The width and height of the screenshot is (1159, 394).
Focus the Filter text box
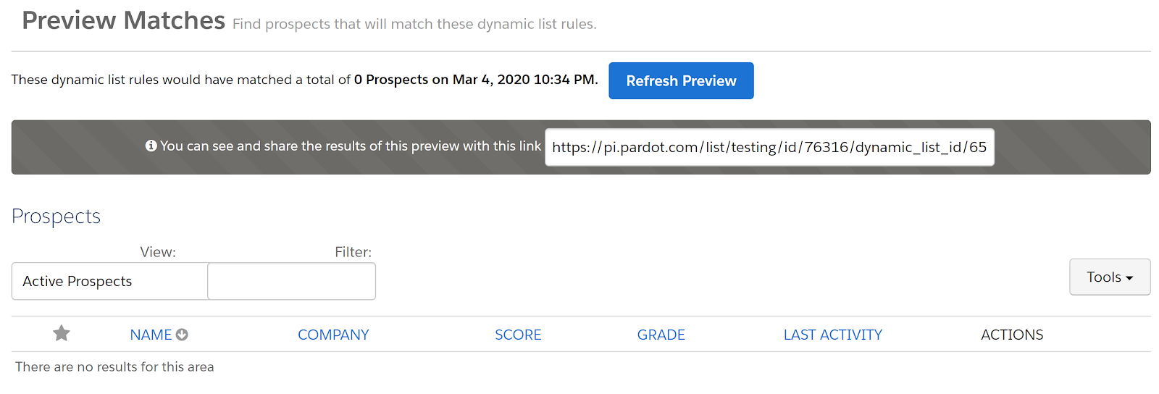tap(291, 281)
